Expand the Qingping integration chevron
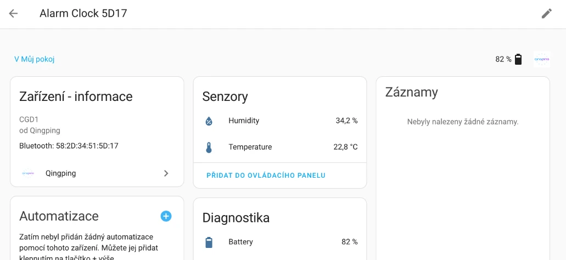This screenshot has height=260, width=566. (x=166, y=173)
